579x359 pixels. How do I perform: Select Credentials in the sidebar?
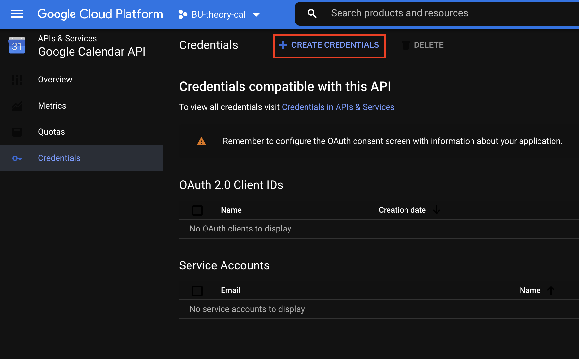pos(81,158)
